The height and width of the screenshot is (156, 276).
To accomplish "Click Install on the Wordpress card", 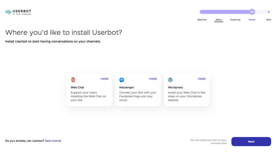I will pyautogui.click(x=201, y=79).
